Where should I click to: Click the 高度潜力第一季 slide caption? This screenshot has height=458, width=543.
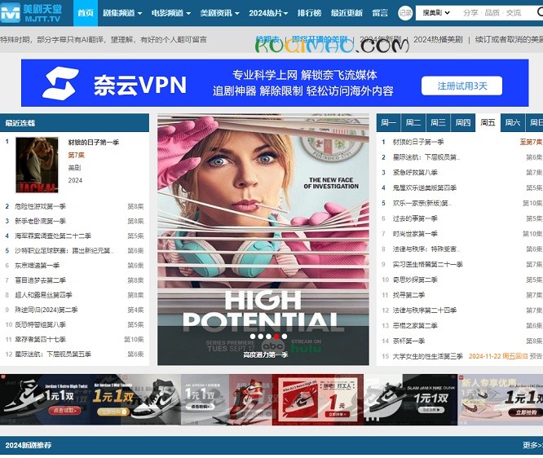pos(265,355)
